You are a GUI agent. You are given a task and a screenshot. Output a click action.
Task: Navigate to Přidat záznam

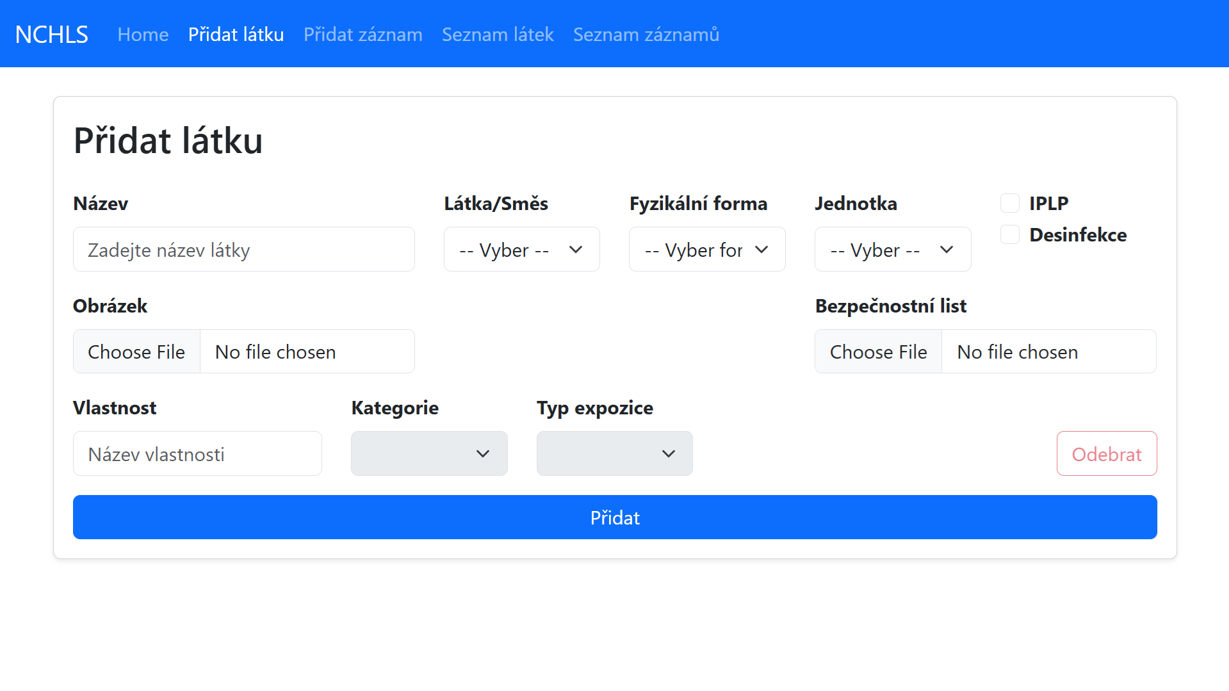(362, 35)
